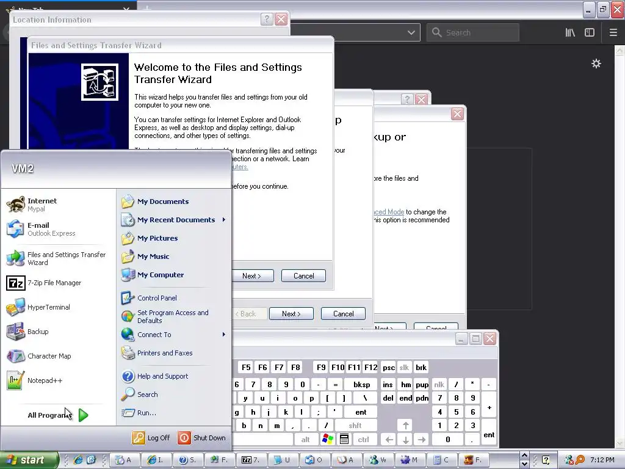Click the F12 key on On-Screen Keyboard
The width and height of the screenshot is (625, 469).
click(x=370, y=367)
